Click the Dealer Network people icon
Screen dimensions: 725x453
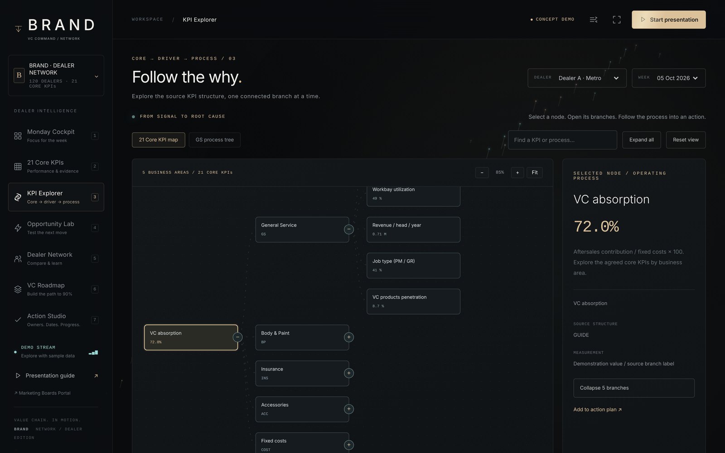tap(18, 259)
